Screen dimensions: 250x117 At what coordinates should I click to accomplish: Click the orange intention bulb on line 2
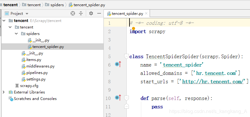point(134,28)
